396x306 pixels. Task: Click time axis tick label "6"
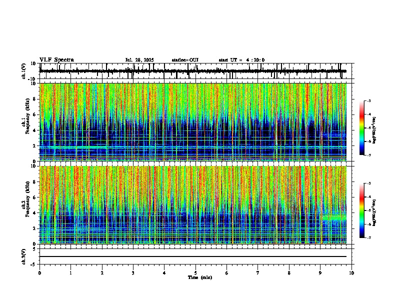pyautogui.click(x=226, y=273)
